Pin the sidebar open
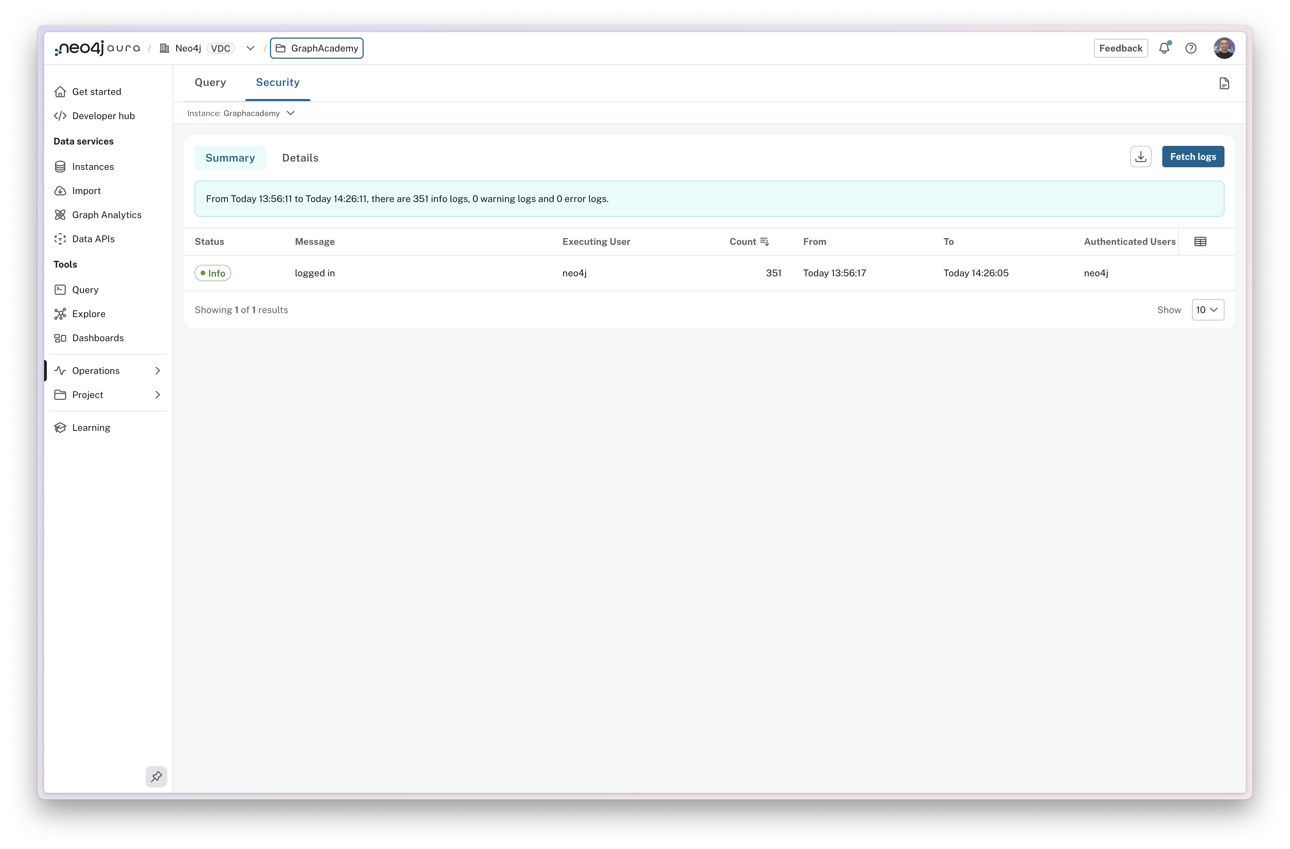1290x849 pixels. 156,776
